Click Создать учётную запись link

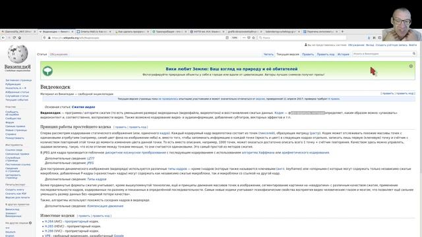[x=392, y=45]
